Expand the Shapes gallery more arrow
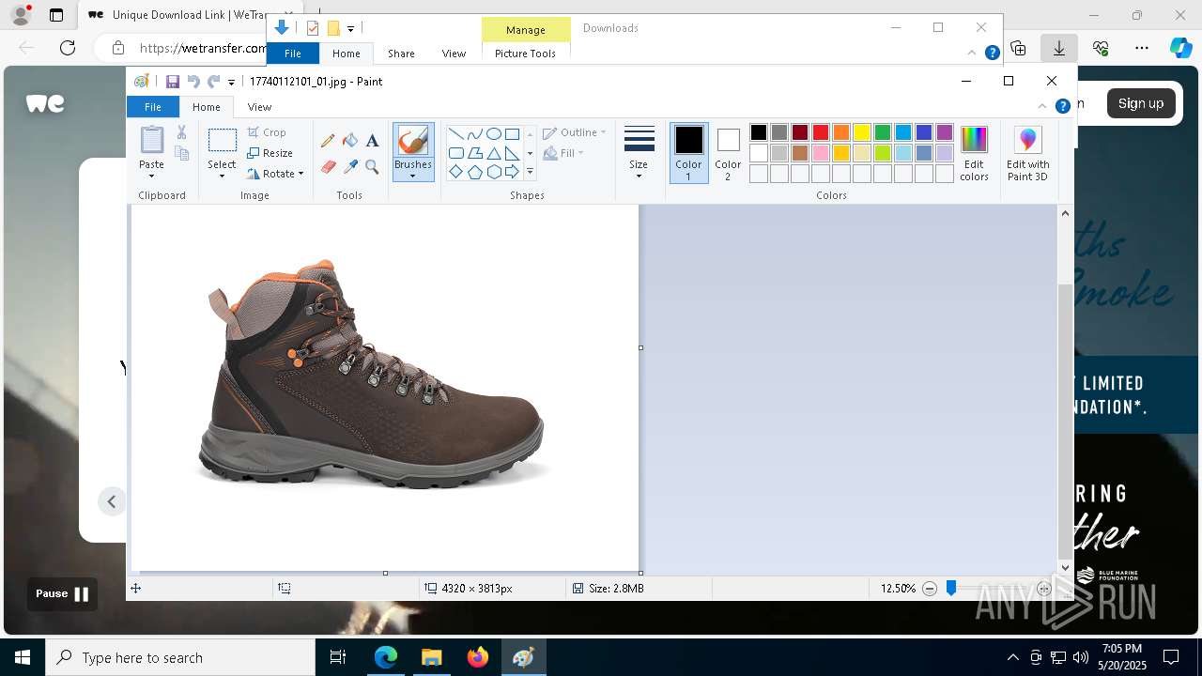 point(530,172)
